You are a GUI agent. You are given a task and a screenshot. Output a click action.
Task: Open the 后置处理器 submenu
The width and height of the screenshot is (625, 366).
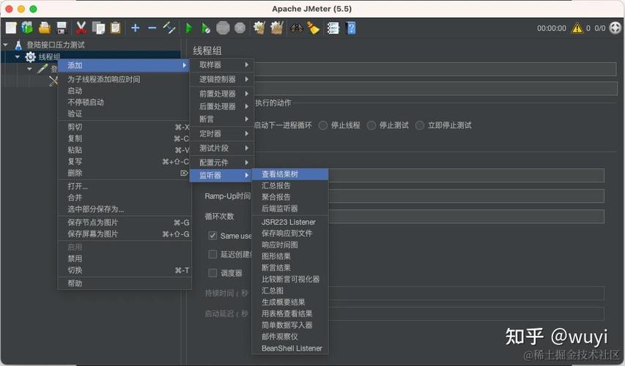(221, 106)
